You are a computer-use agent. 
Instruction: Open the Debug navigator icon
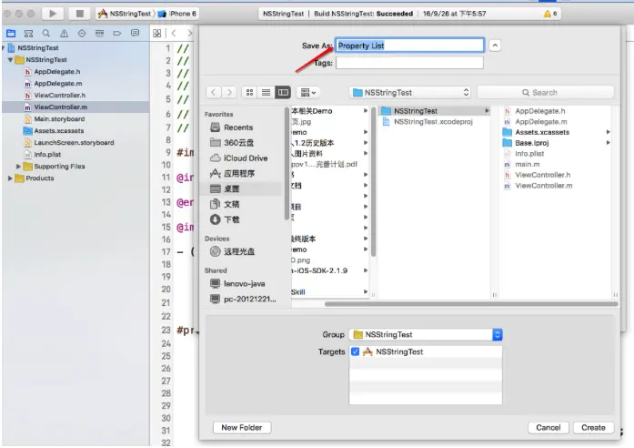tap(99, 33)
